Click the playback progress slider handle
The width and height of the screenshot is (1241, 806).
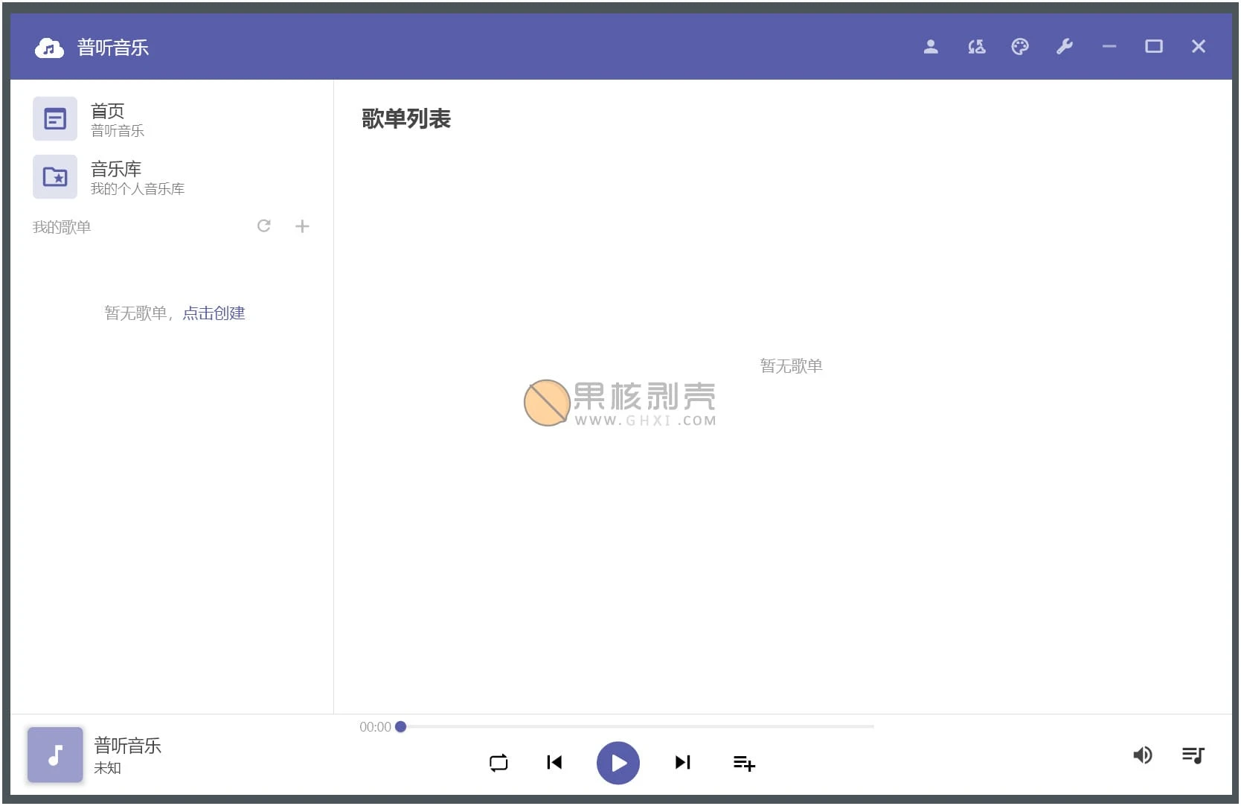pyautogui.click(x=401, y=727)
